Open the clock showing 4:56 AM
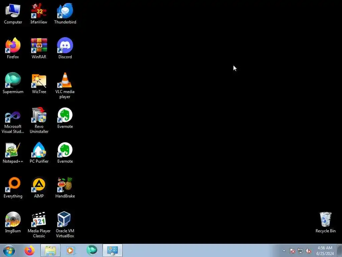The image size is (342, 257). 325,250
